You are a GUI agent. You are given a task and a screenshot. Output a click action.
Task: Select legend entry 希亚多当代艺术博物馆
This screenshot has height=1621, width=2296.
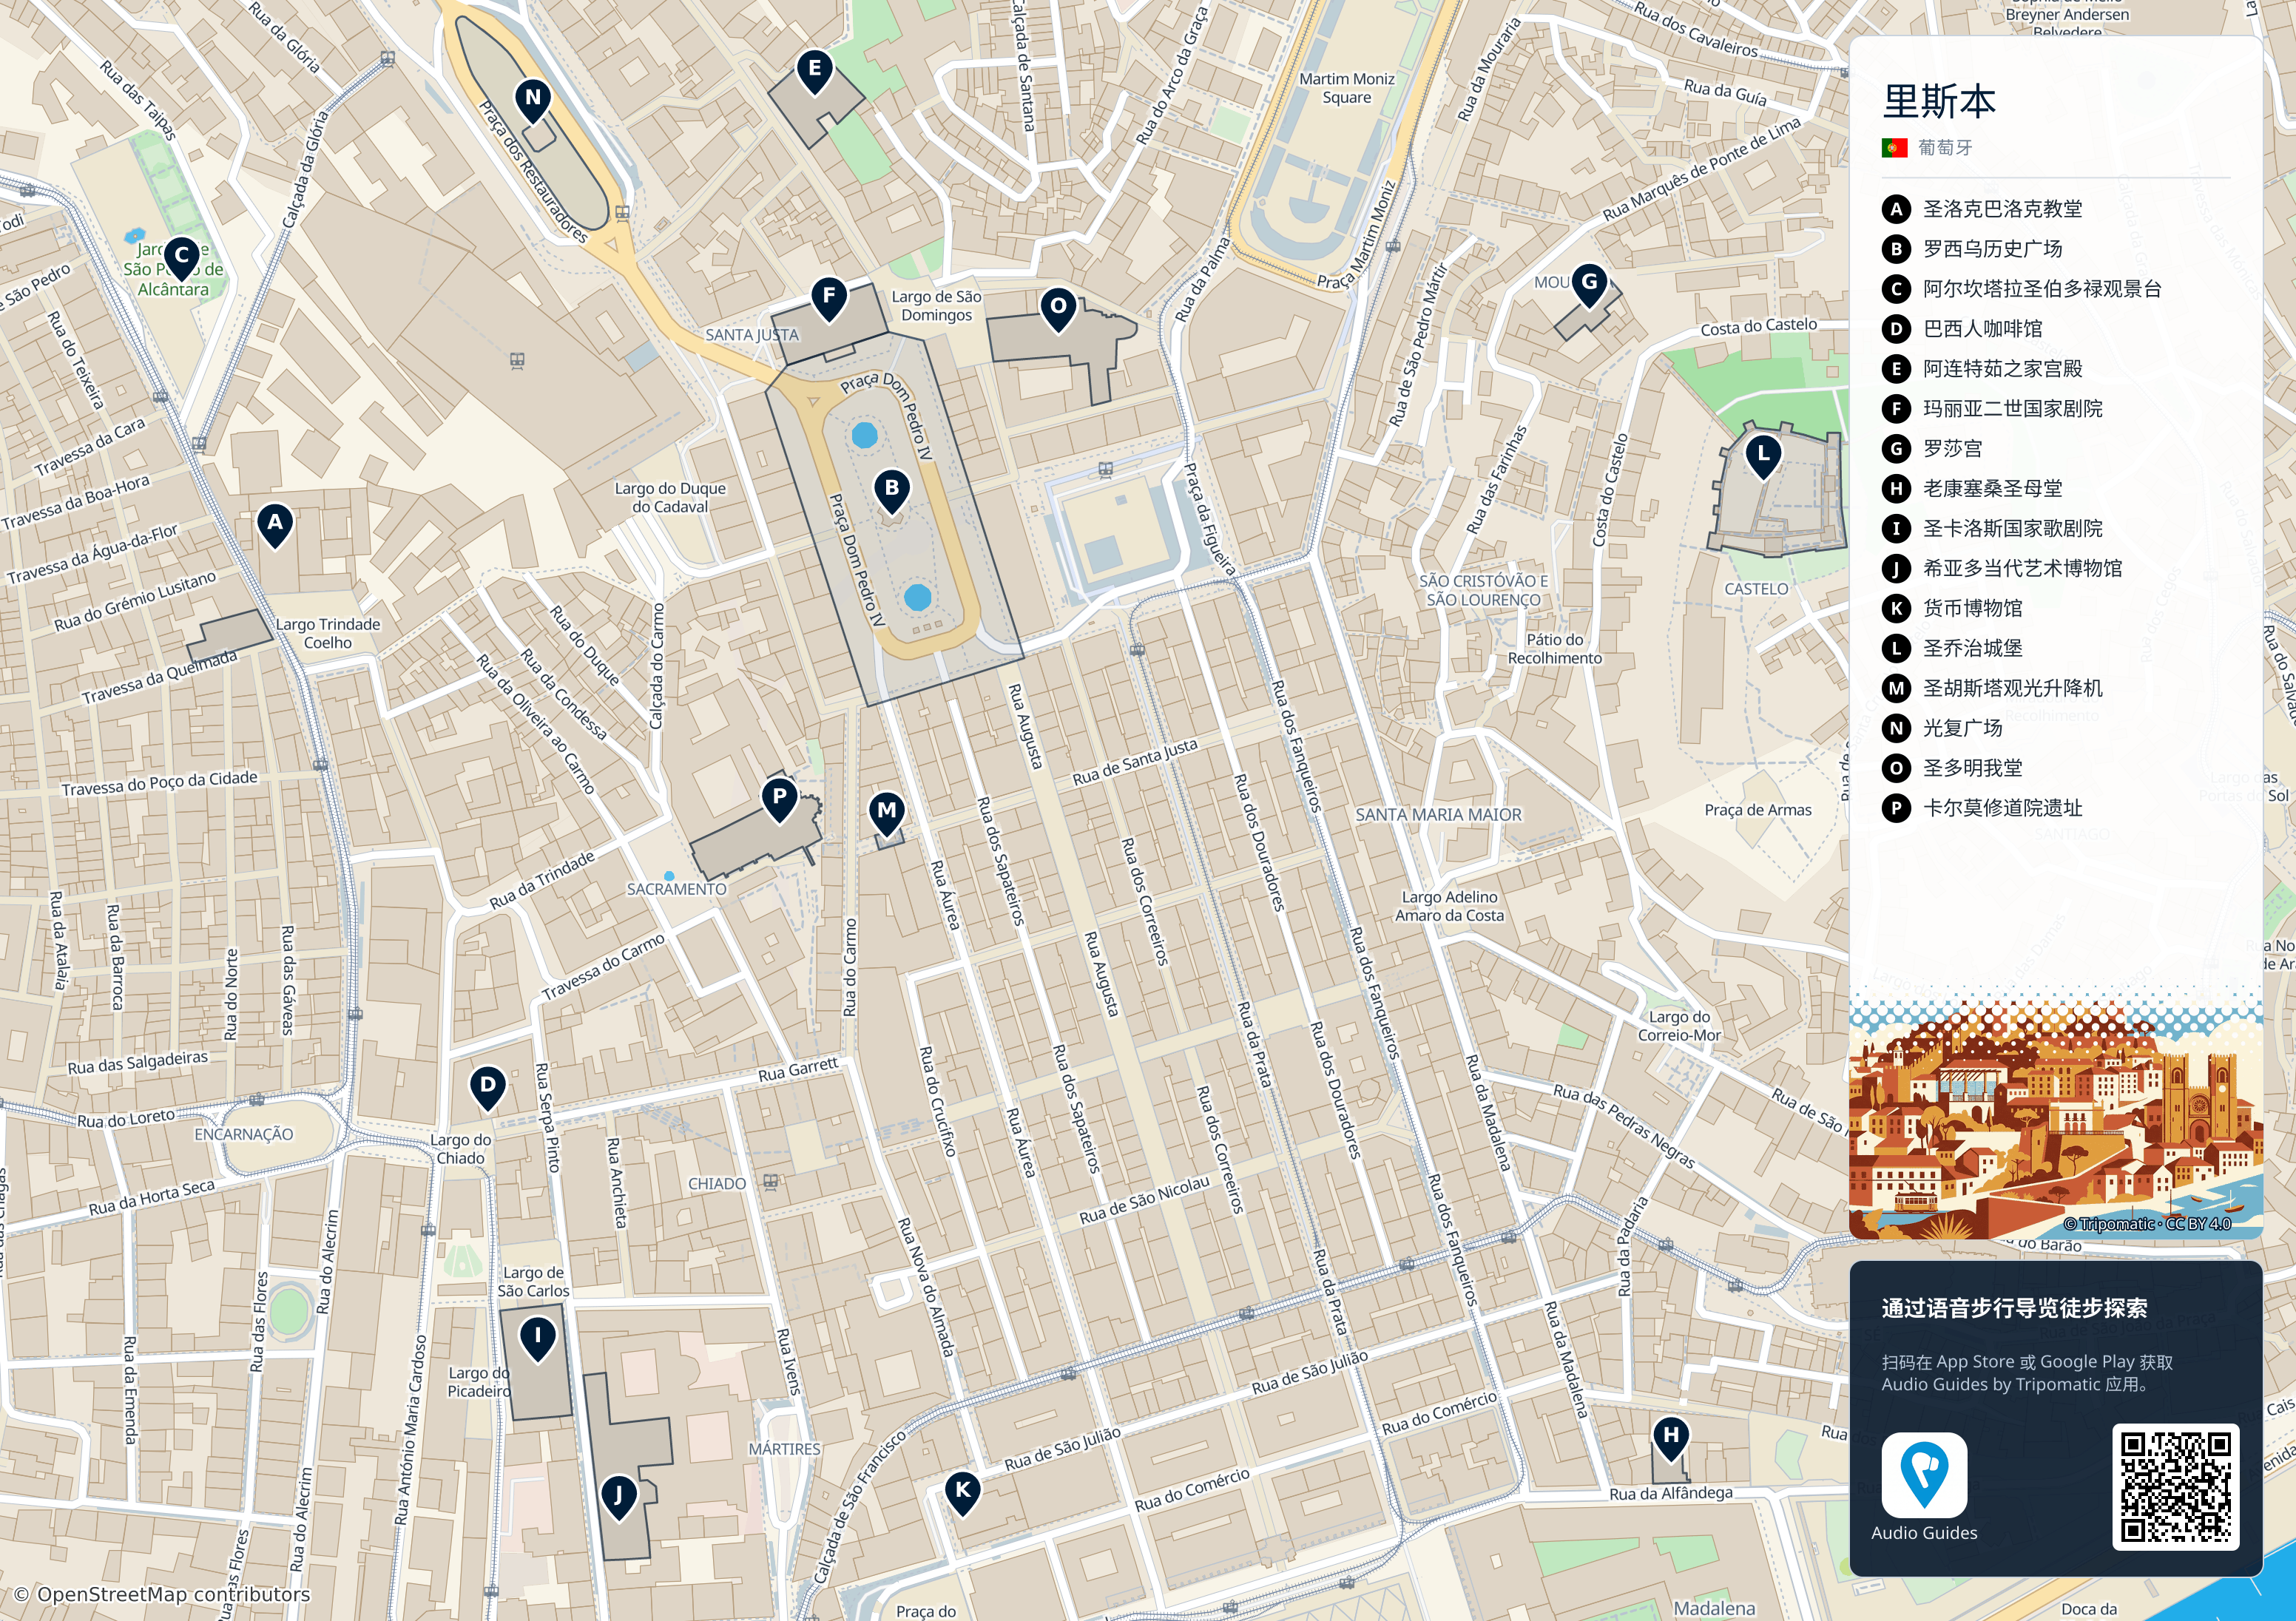pos(2022,569)
